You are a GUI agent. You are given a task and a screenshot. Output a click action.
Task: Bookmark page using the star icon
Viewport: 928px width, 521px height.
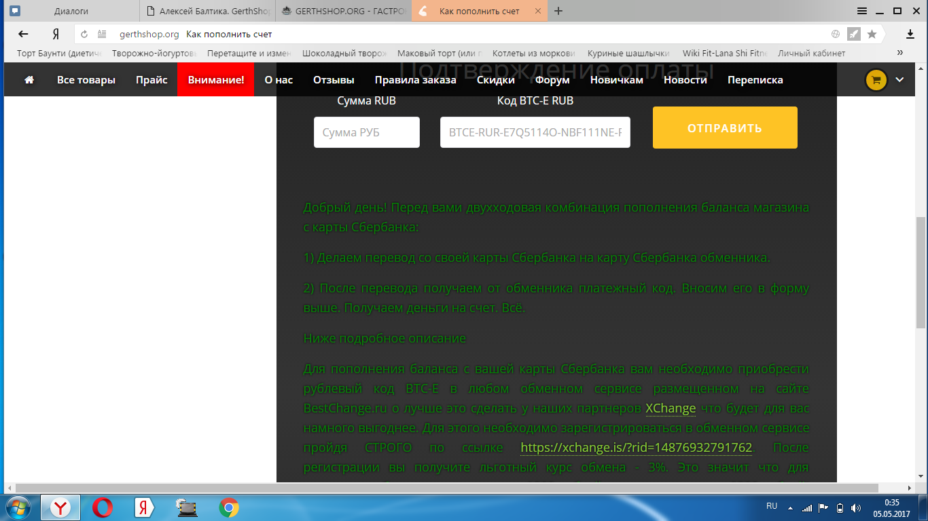click(x=872, y=34)
